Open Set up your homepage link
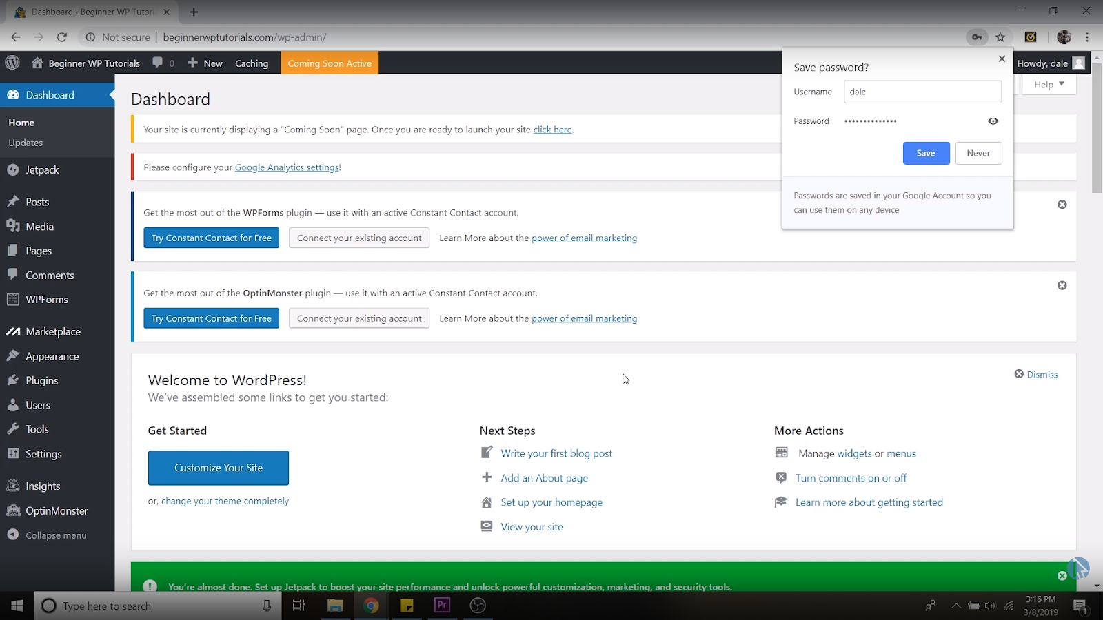 point(551,502)
